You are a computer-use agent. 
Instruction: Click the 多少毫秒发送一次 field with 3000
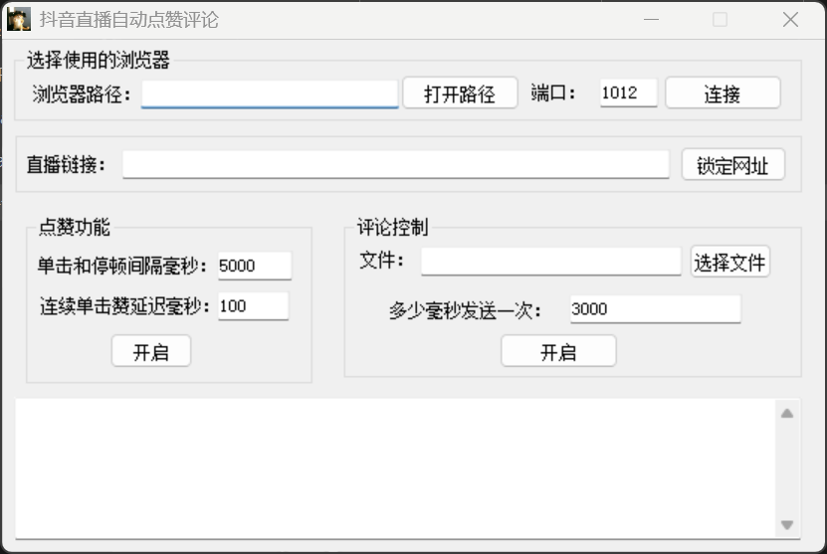tap(655, 309)
